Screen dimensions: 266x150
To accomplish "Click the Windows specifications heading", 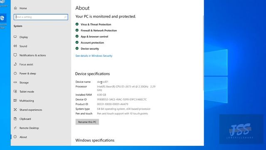I will click(x=95, y=140).
